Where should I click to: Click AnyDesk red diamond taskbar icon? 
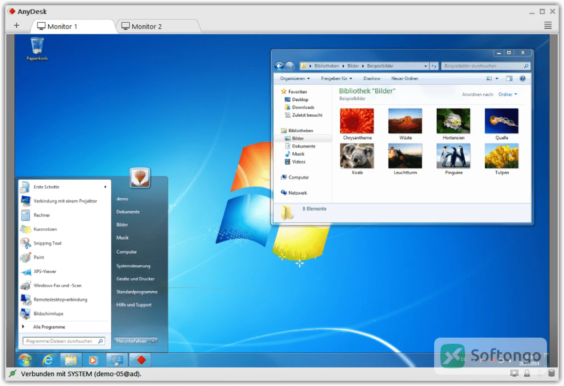coord(141,360)
